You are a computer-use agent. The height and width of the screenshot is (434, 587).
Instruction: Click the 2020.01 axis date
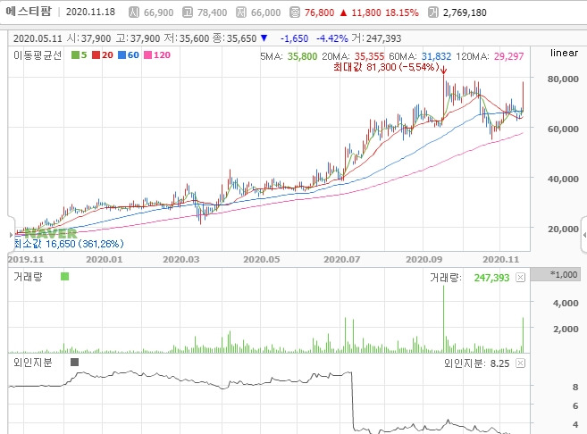click(x=104, y=260)
